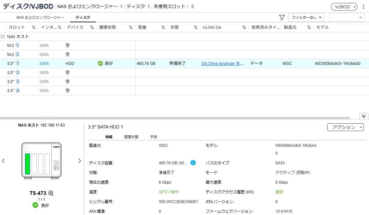
Task: Collapse the detail panel with the double-chevron icon
Action: tap(364, 116)
